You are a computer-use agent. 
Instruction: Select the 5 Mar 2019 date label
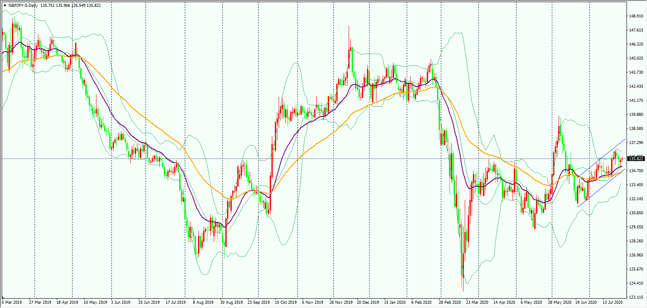[x=12, y=302]
